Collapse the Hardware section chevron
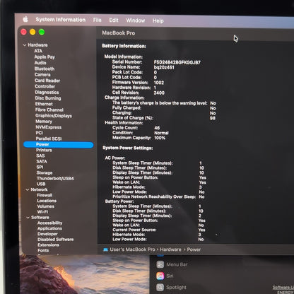 tap(25, 45)
